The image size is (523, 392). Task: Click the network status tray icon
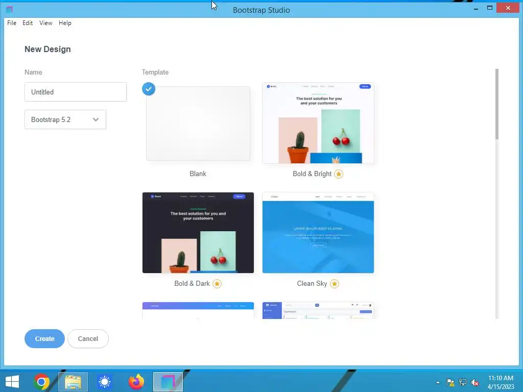463,382
